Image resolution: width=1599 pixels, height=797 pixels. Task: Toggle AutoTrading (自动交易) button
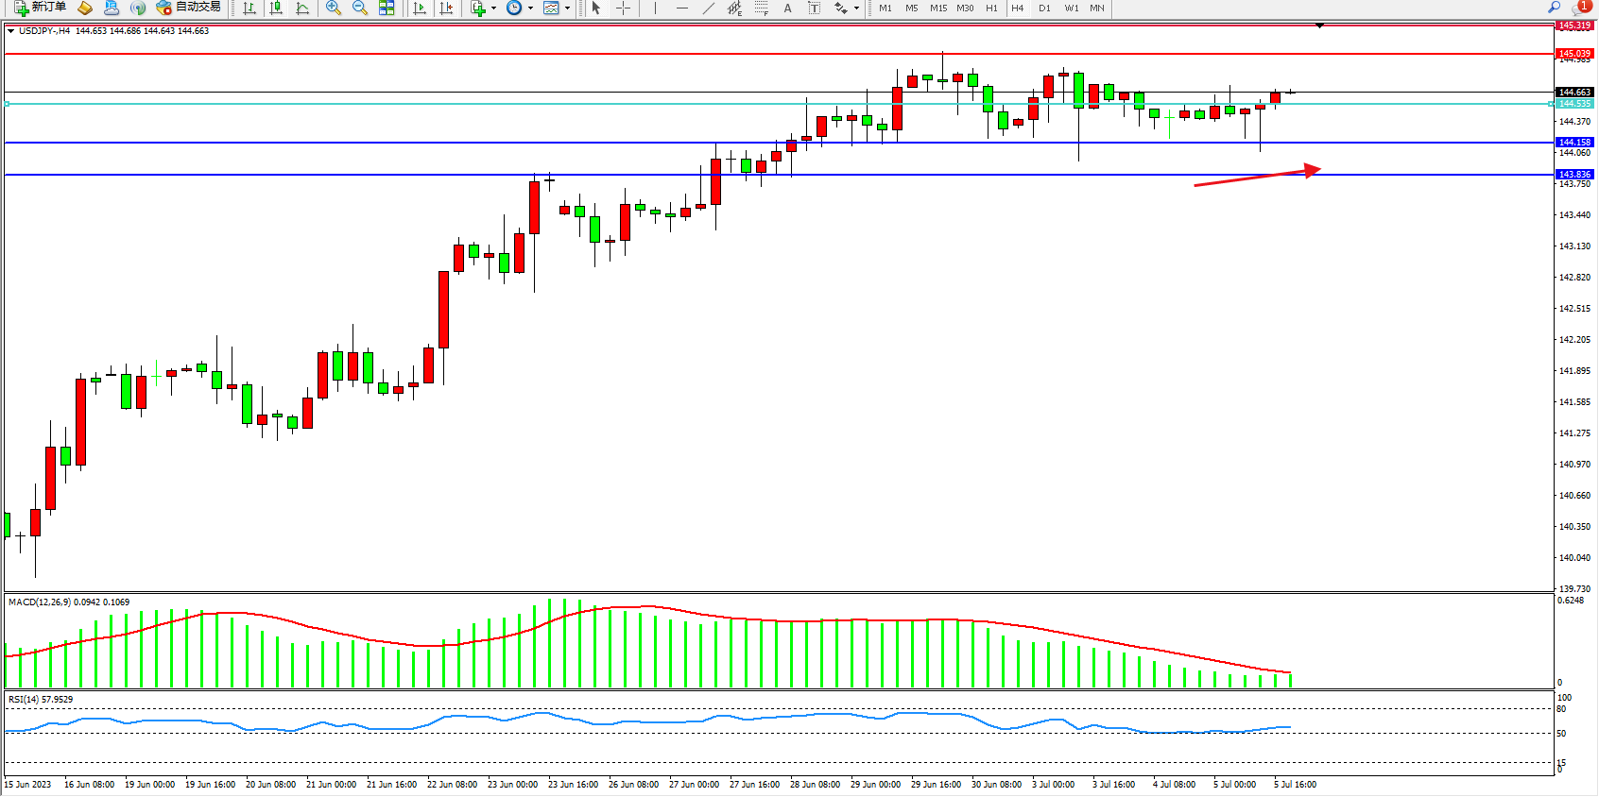(189, 8)
